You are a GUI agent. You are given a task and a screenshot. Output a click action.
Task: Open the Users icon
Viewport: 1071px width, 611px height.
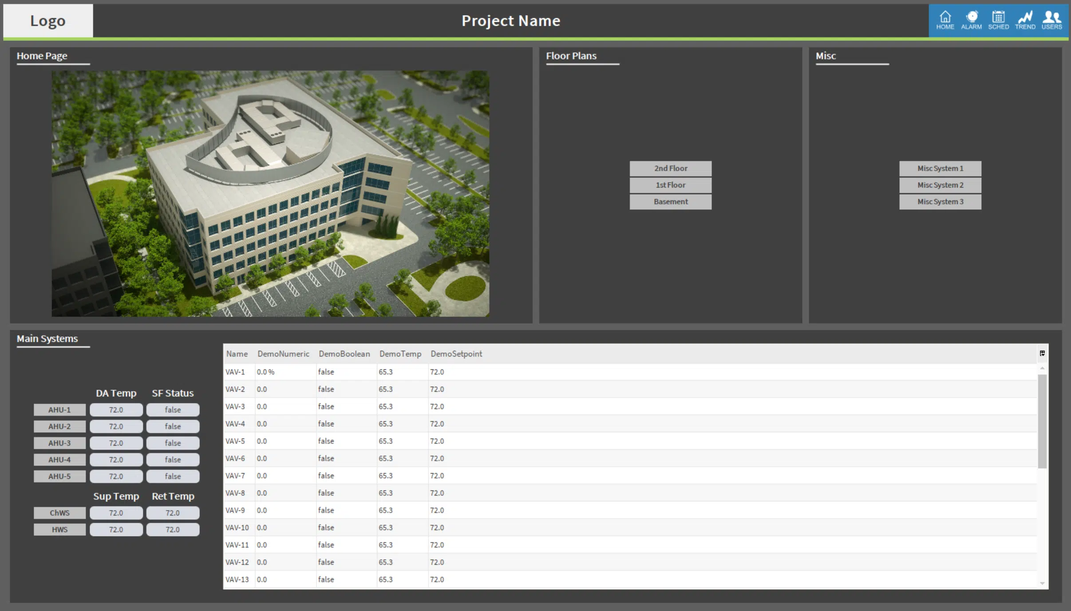(1051, 20)
